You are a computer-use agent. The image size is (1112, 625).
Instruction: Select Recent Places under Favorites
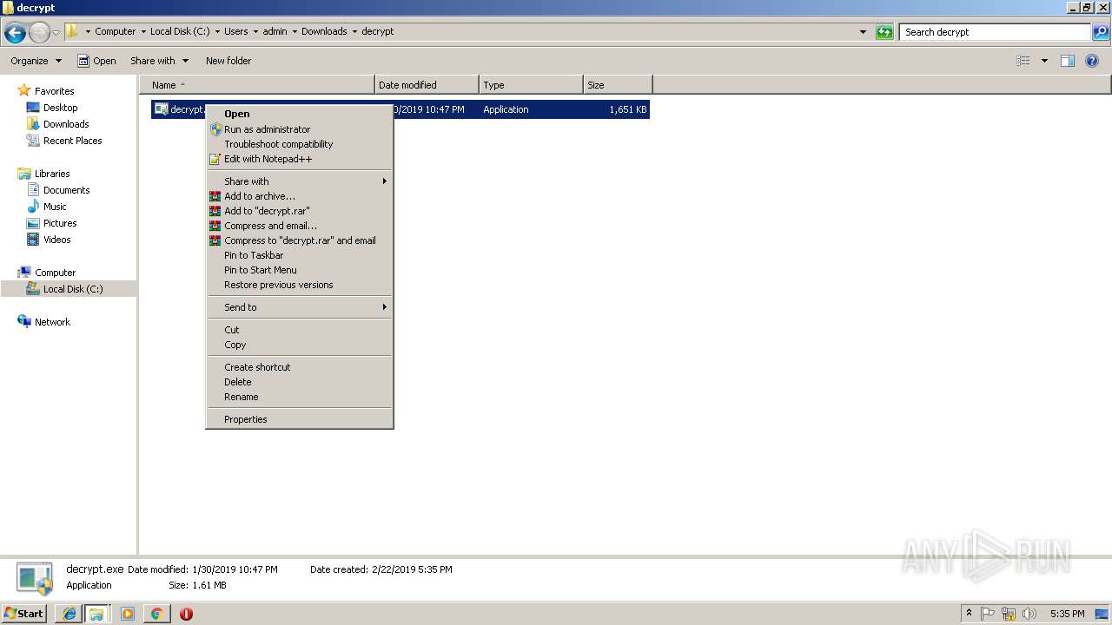[x=72, y=141]
